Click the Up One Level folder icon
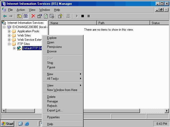 point(19,16)
